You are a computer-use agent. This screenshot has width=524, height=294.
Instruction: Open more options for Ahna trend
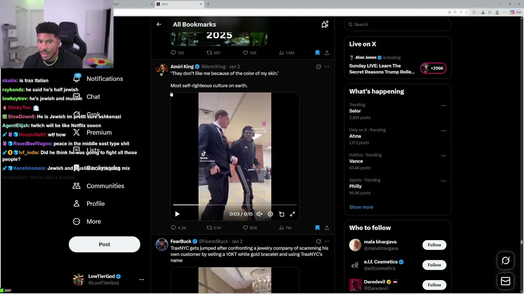point(443,131)
